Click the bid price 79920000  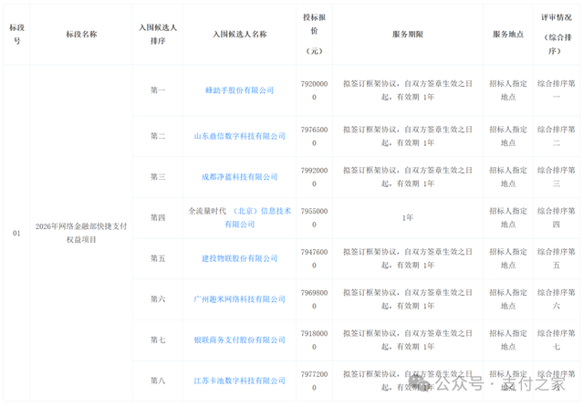[314, 177]
